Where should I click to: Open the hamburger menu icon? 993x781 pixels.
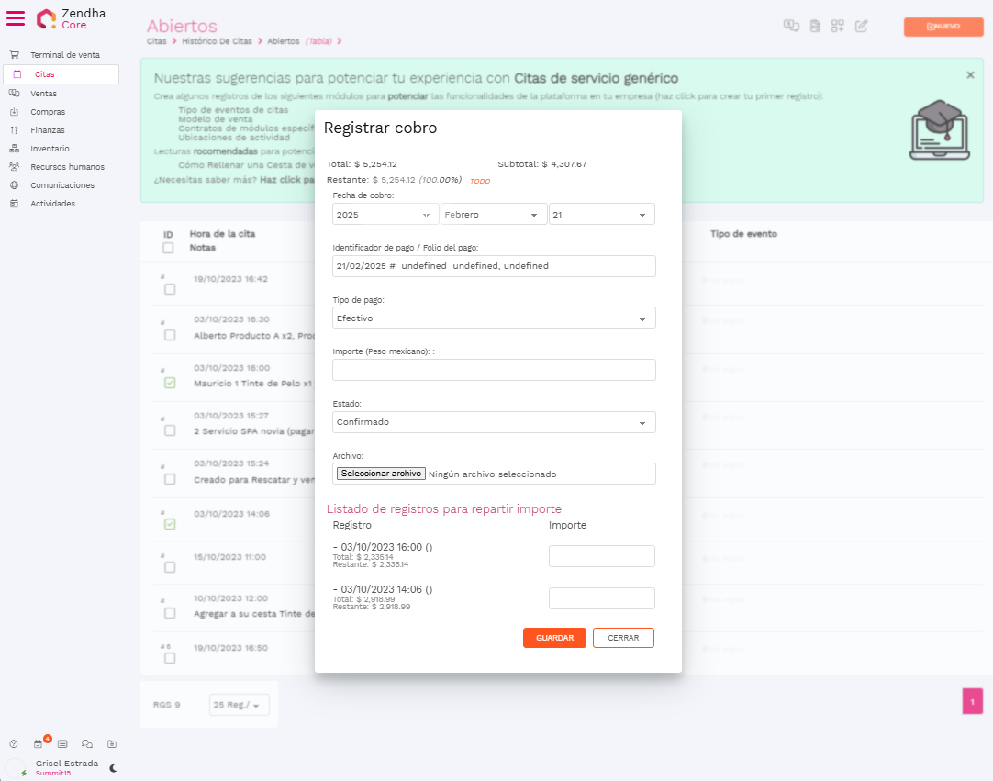[16, 18]
